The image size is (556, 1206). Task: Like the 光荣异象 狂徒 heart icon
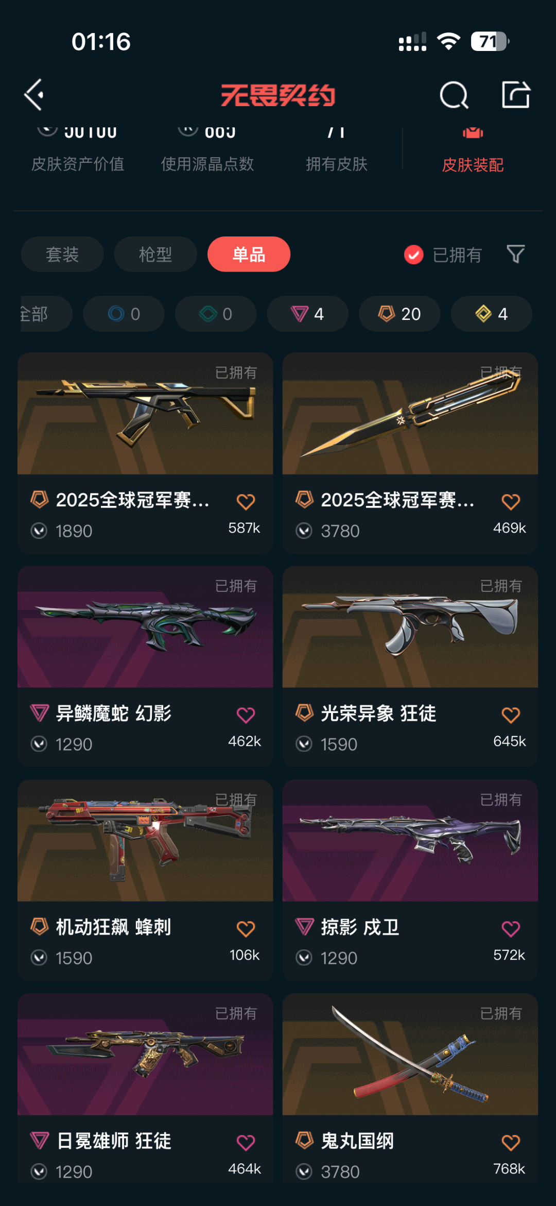click(x=511, y=715)
